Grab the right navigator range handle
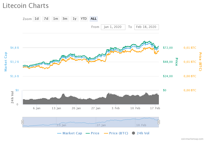The width and height of the screenshot is (206, 141). pos(159,122)
